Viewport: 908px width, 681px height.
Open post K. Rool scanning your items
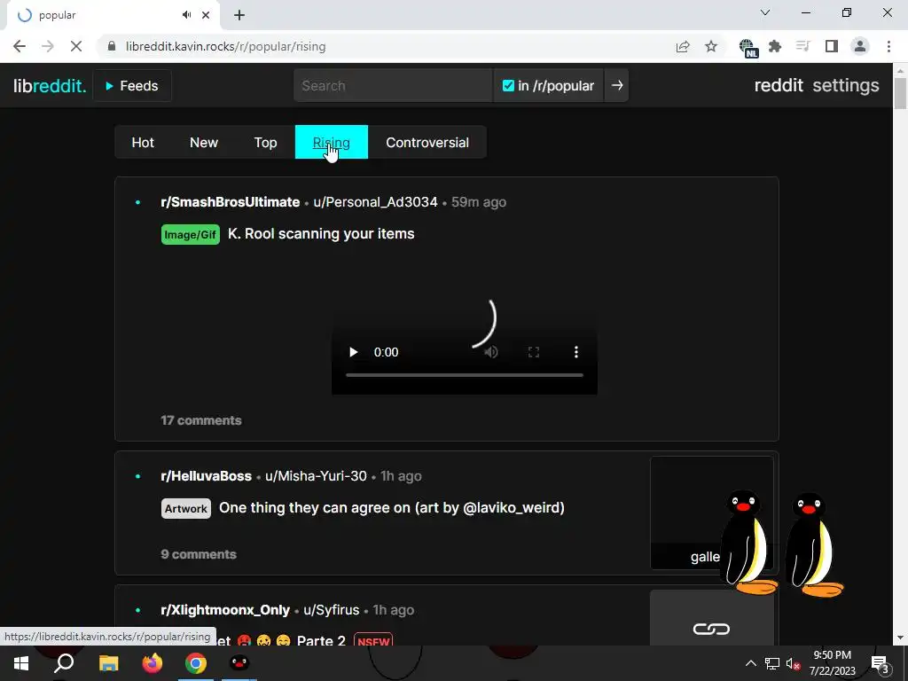321,234
